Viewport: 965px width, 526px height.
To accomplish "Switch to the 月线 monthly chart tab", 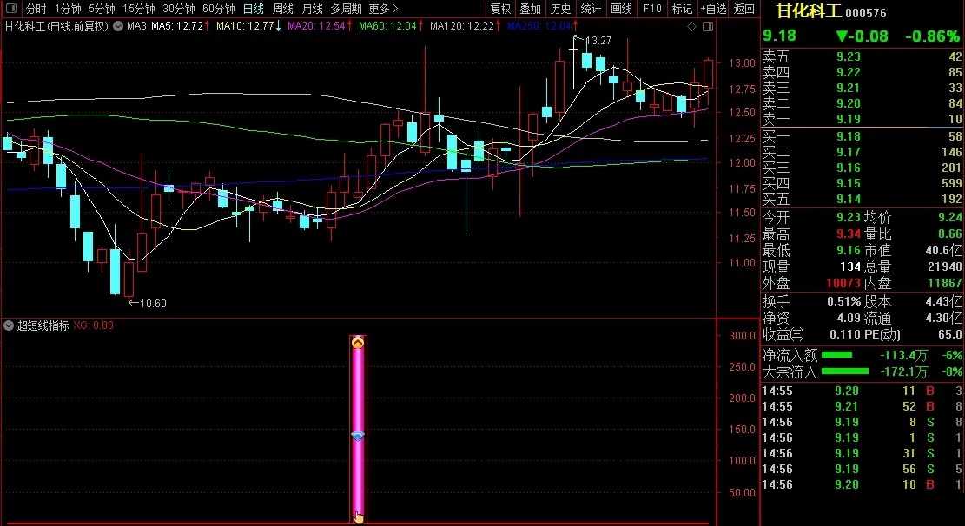I will [312, 9].
